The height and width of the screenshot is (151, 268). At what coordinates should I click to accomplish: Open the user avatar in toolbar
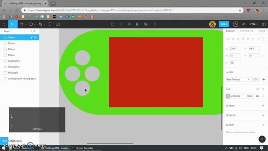pyautogui.click(x=212, y=24)
